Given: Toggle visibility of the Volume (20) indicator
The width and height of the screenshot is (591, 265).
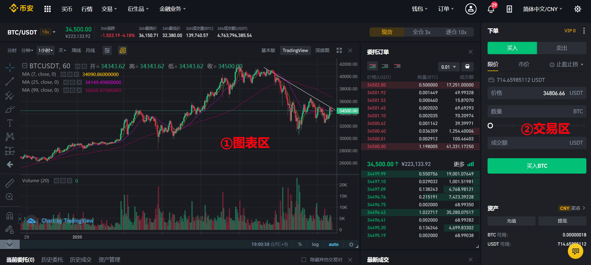Looking at the screenshot, I should pos(57,181).
